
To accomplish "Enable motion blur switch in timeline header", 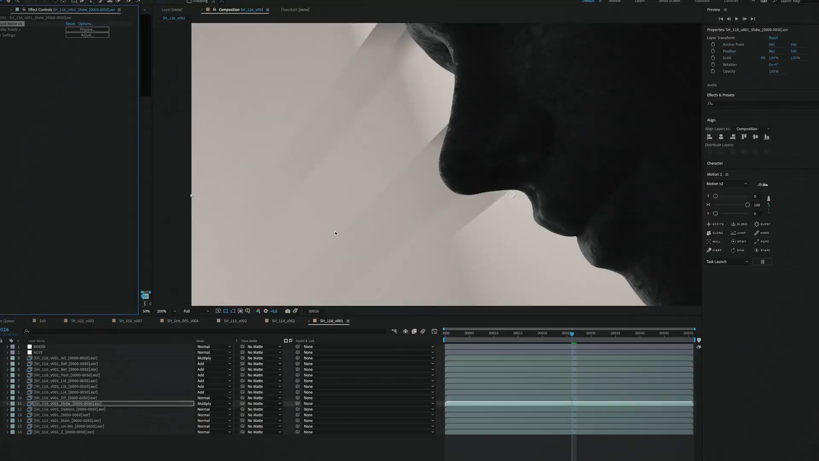I will pos(423,331).
